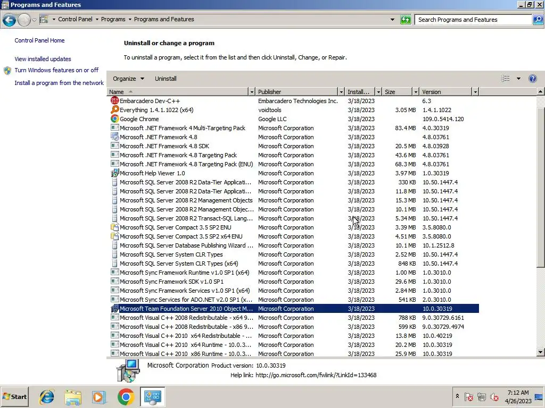Click icon of .NET Framework 4 Multi-Targeting Pack
This screenshot has width=545, height=408.
(115, 127)
